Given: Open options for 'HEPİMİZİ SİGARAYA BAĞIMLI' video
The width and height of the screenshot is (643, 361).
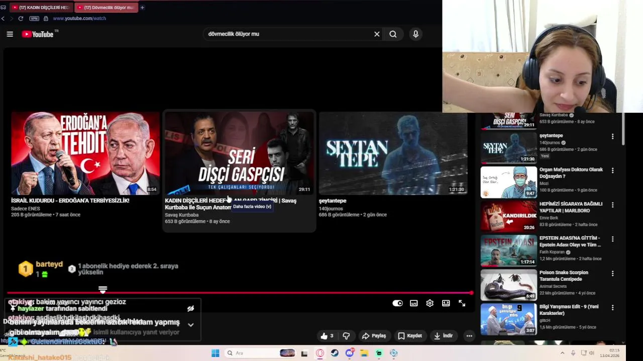Looking at the screenshot, I should (x=612, y=205).
